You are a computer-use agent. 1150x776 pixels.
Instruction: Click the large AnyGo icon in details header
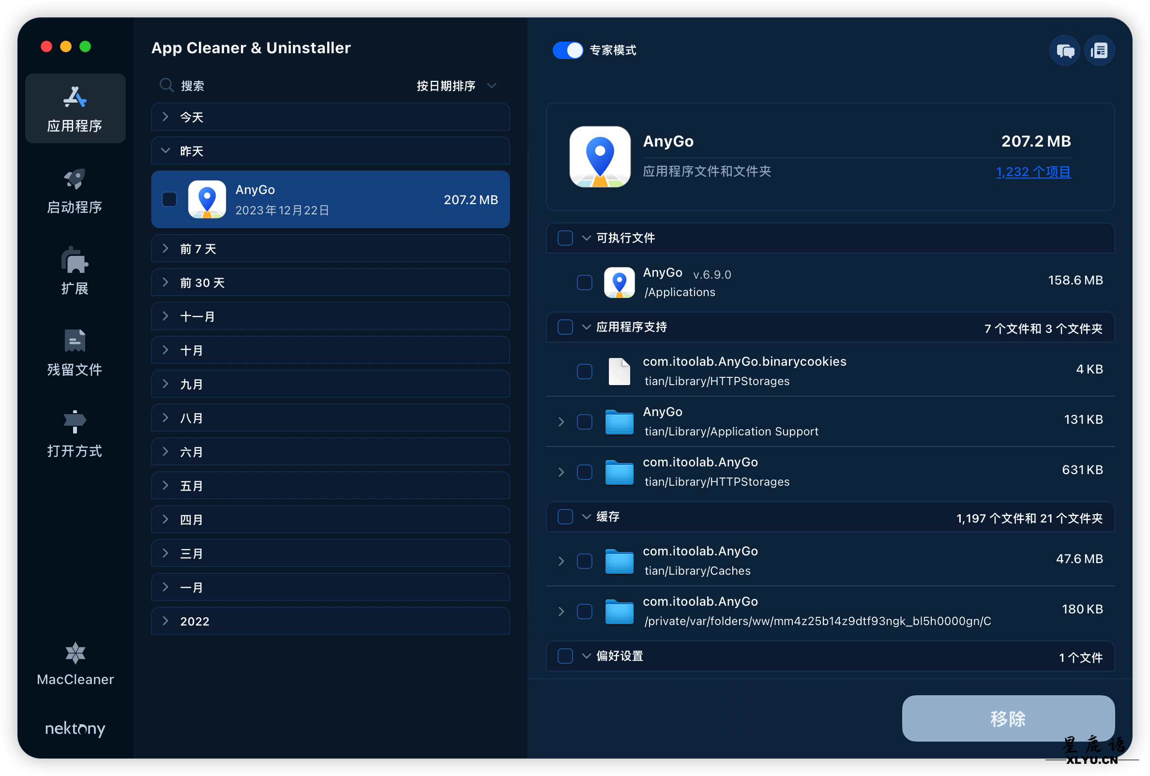pyautogui.click(x=600, y=157)
